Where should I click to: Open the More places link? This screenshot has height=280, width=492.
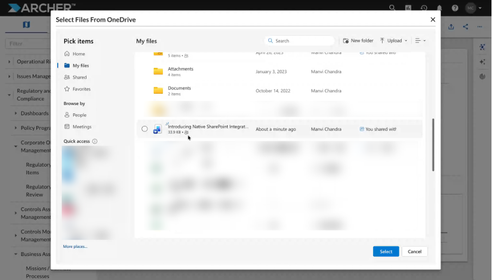(75, 246)
